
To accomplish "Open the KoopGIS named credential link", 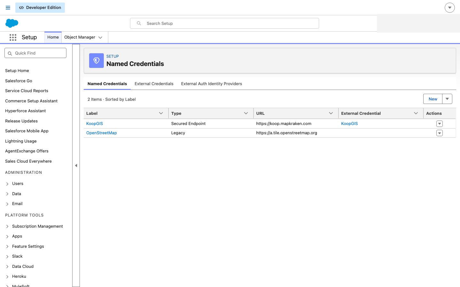I will [95, 123].
